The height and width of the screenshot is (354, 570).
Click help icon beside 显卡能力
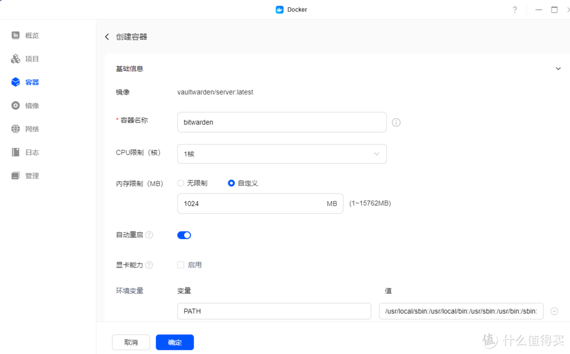[149, 265]
